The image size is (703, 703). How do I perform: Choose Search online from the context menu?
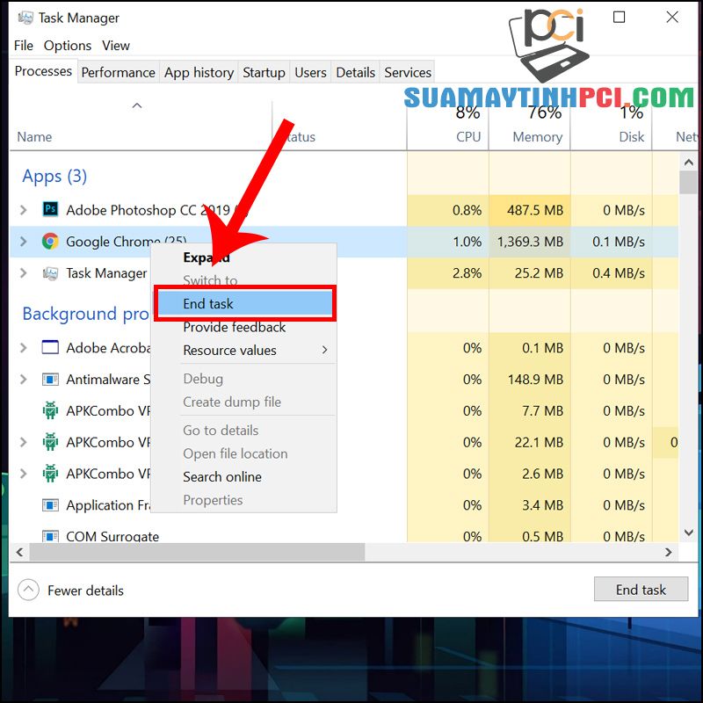221,476
